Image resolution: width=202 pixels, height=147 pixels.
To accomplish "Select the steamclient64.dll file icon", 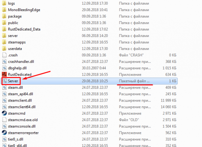I will click(4, 107).
